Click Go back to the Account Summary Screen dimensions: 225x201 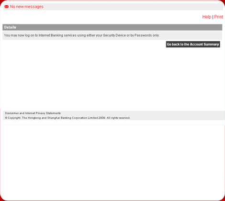[193, 45]
